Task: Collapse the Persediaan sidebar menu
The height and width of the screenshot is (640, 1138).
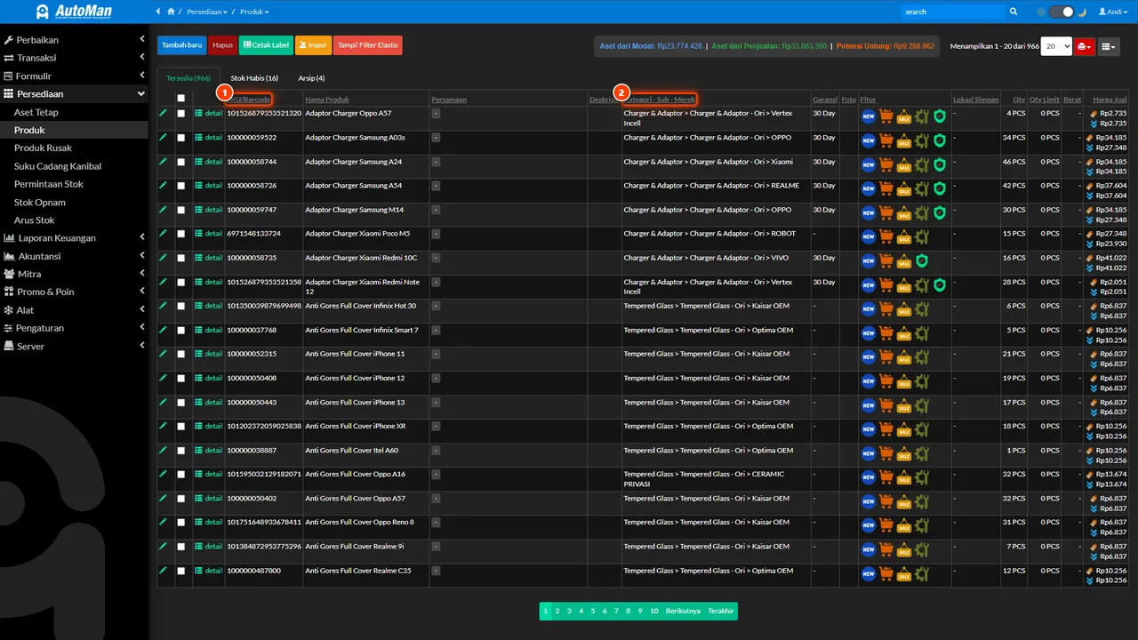Action: [75, 94]
